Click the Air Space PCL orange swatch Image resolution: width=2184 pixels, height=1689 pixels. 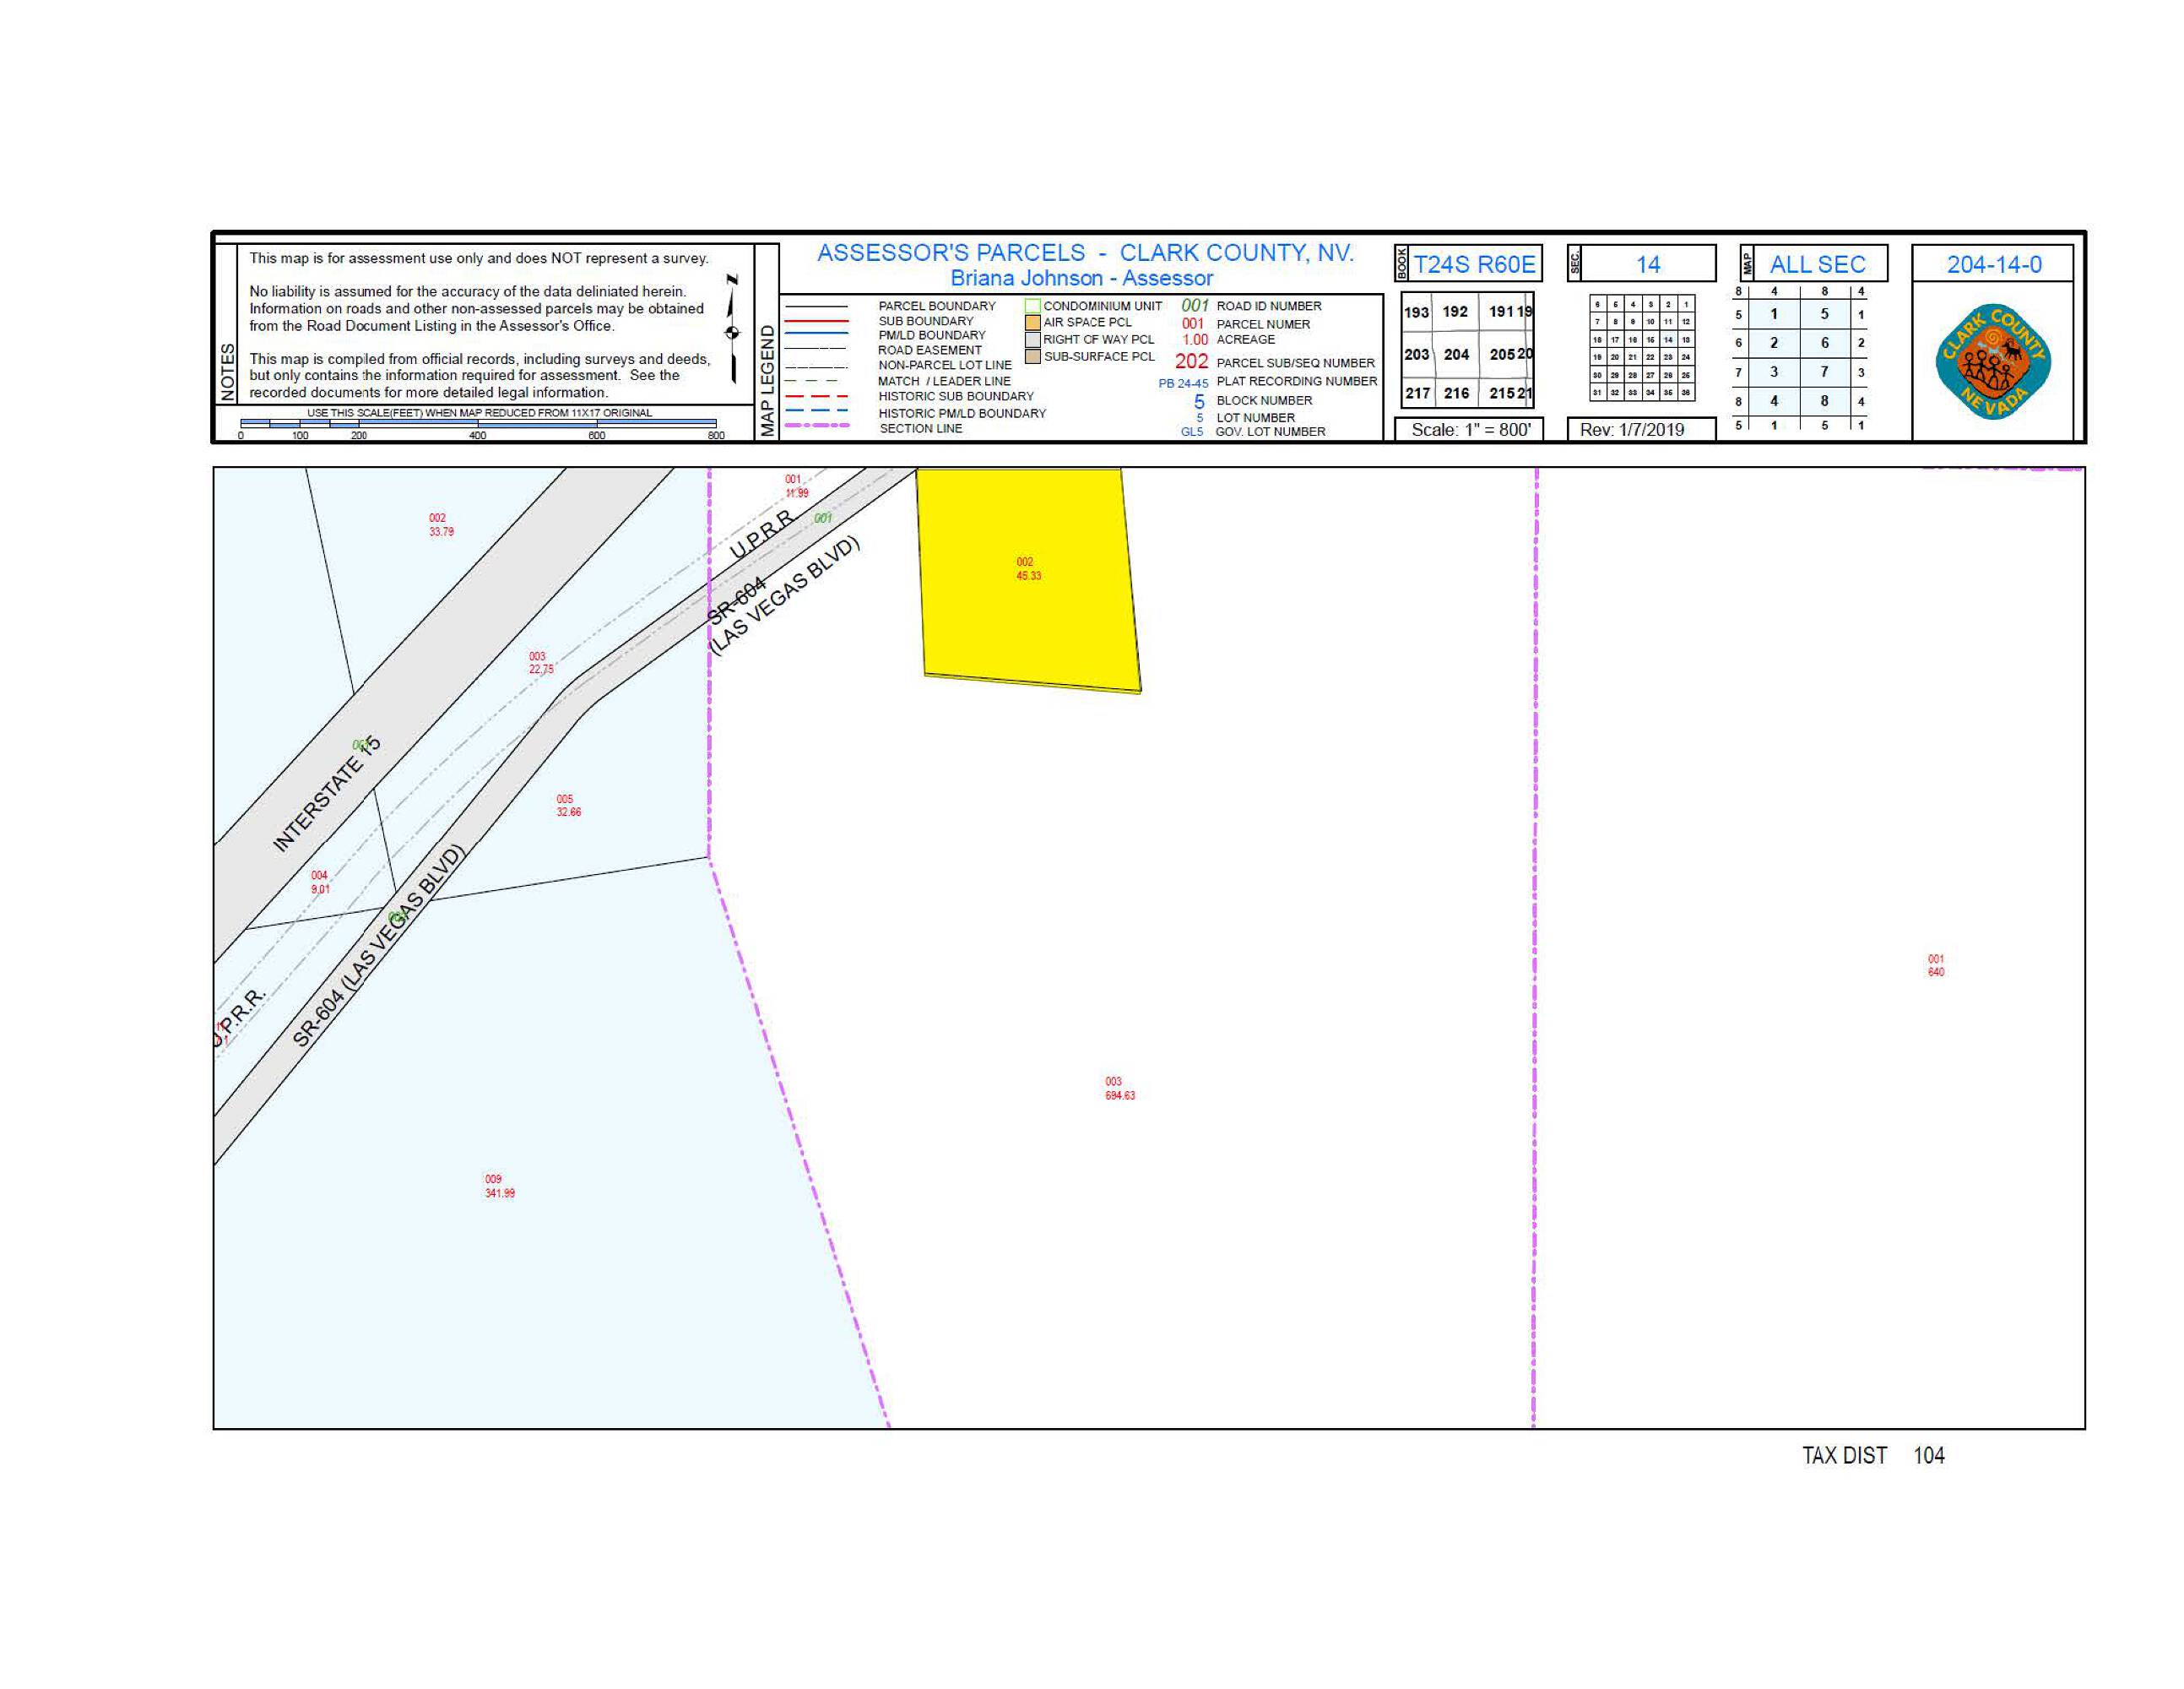pos(1032,323)
